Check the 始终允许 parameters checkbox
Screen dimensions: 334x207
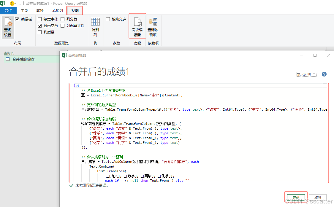[108, 19]
